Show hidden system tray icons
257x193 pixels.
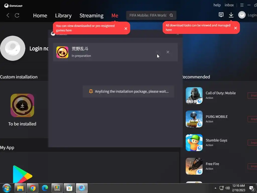[215, 188]
